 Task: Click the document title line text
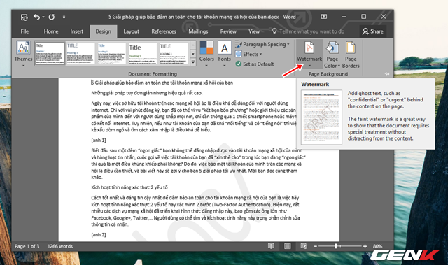162,83
